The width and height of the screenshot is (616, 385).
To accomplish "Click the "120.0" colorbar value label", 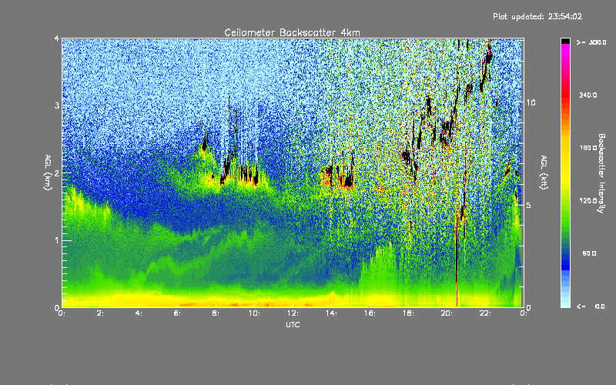I will (588, 201).
